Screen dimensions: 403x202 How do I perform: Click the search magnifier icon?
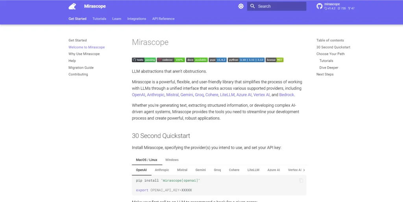tap(253, 6)
